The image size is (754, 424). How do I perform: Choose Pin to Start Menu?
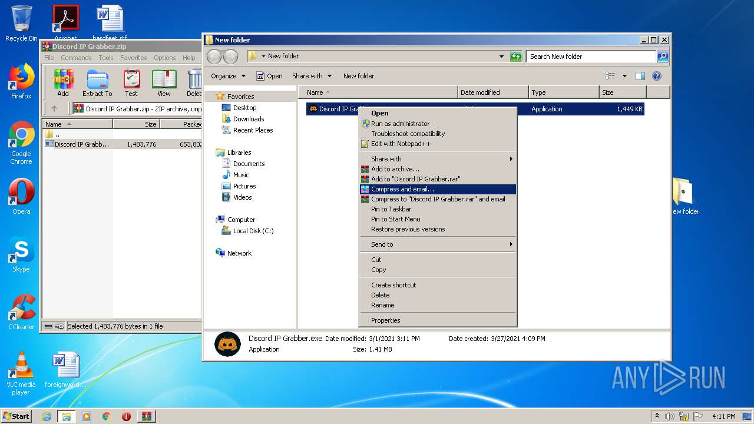point(438,219)
